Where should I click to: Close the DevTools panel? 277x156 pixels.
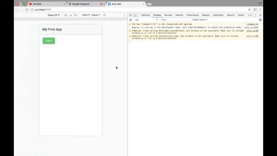[260, 15]
